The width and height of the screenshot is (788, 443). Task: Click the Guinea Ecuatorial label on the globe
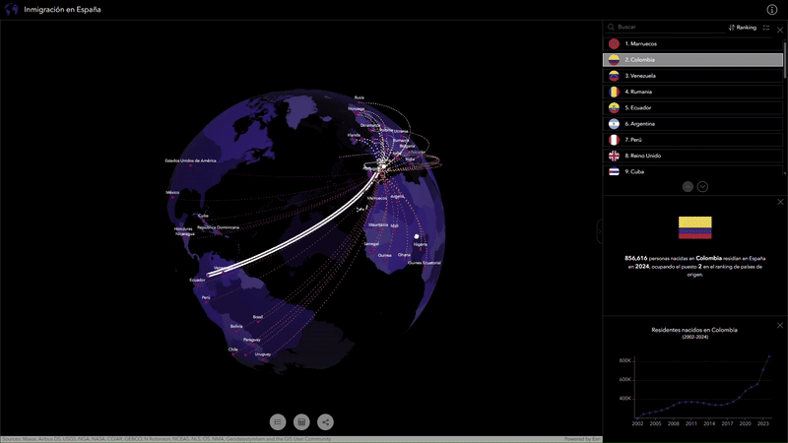pyautogui.click(x=425, y=263)
